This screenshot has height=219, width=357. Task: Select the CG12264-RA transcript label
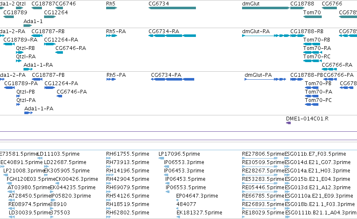point(61,39)
